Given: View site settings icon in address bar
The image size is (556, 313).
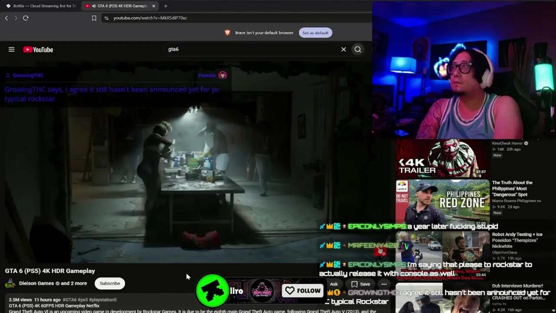Looking at the screenshot, I should pyautogui.click(x=106, y=18).
